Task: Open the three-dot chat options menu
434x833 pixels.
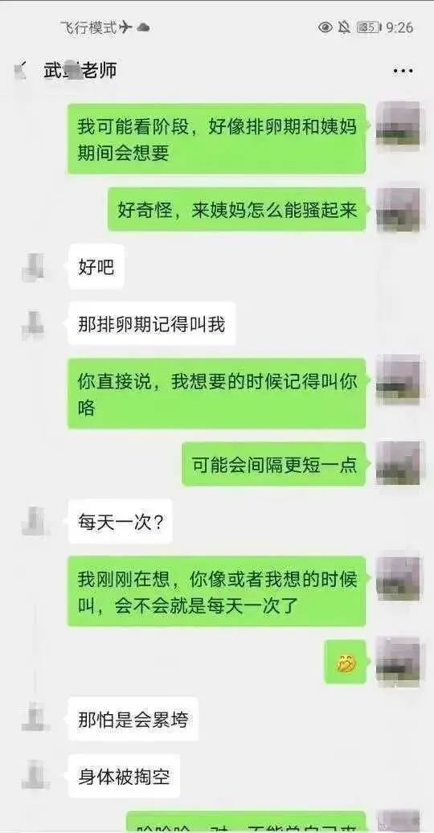Action: (403, 71)
